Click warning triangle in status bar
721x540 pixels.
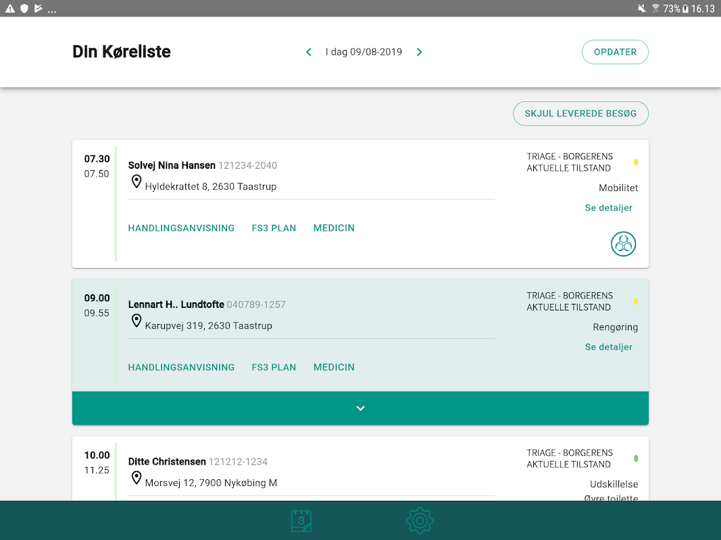pos(9,8)
